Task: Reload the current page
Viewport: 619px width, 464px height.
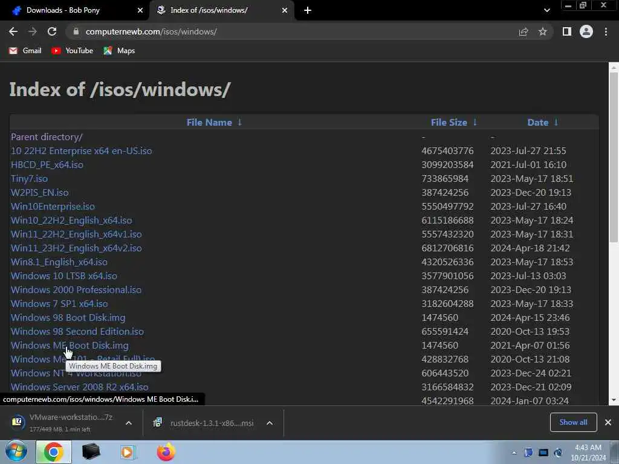Action: pos(52,31)
